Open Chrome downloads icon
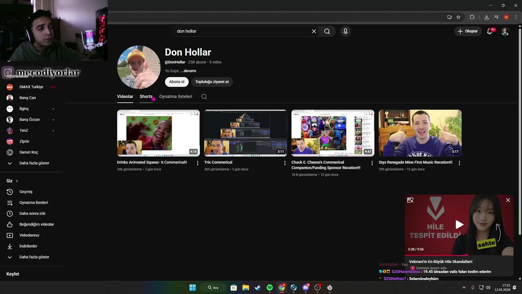 (487, 17)
